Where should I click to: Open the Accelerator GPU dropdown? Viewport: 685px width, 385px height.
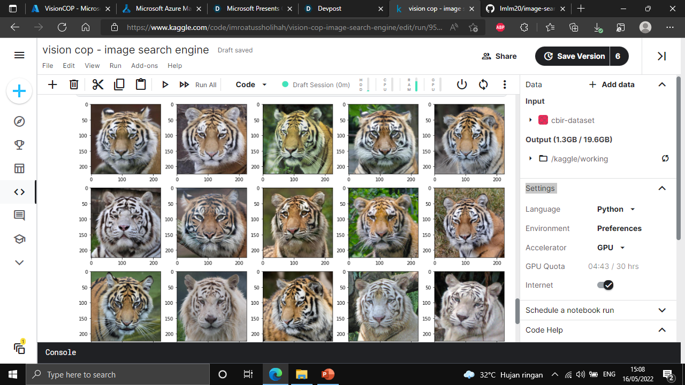pyautogui.click(x=611, y=248)
